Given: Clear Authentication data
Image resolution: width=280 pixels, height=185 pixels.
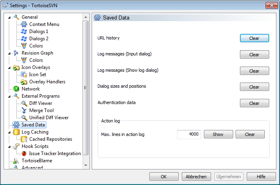Looking at the screenshot, I should 254,103.
